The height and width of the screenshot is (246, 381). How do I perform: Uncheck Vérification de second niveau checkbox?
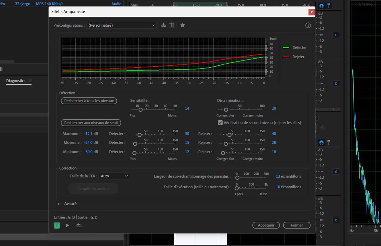pos(220,123)
